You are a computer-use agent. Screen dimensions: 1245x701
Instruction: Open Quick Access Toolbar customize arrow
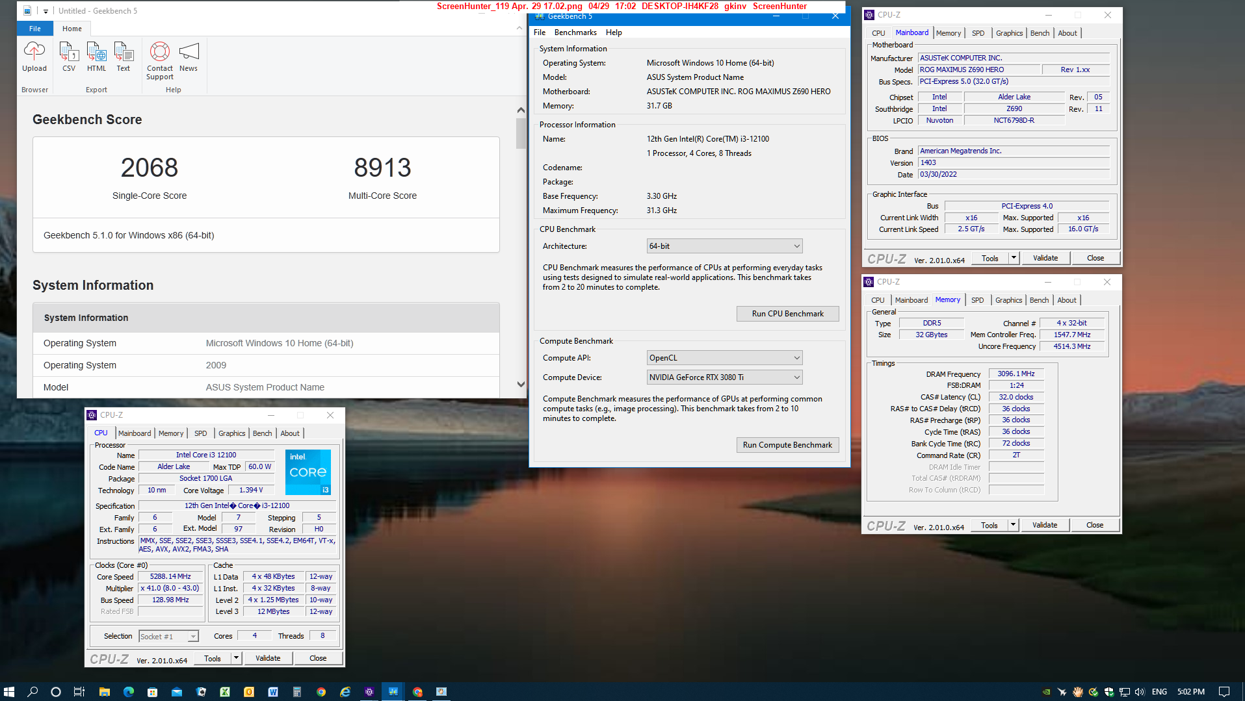(x=46, y=11)
